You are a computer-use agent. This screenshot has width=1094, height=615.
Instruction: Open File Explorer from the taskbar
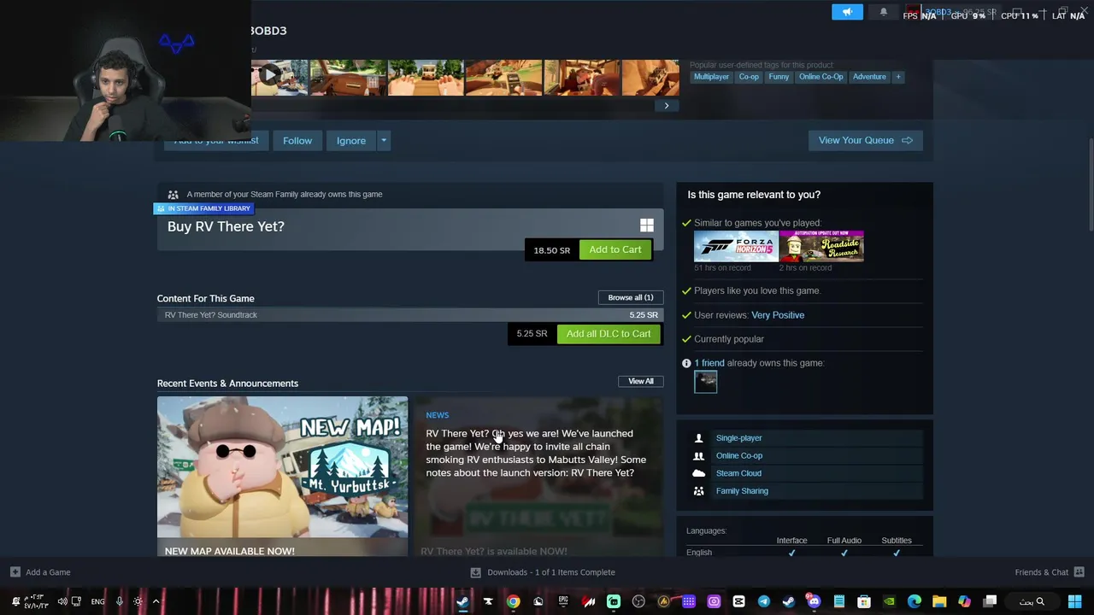pos(939,601)
